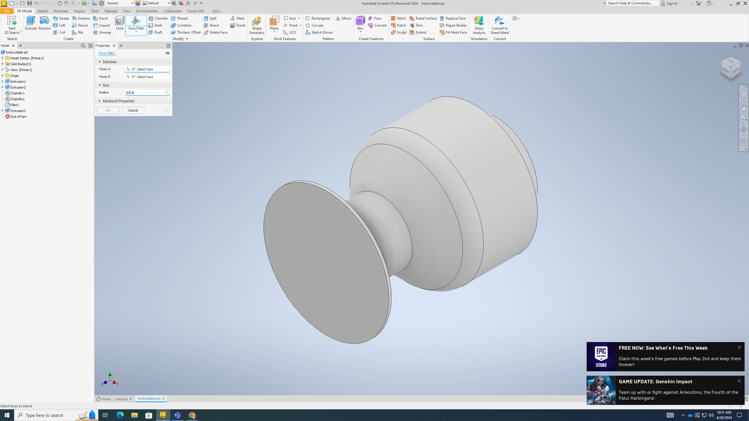Open the Radius value arrow menu

pos(167,92)
